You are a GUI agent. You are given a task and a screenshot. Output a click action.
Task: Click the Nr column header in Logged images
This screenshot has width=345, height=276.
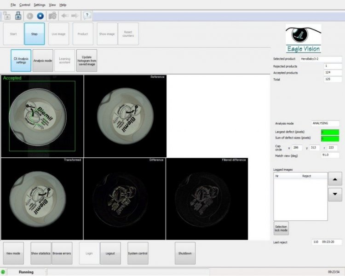pos(287,176)
